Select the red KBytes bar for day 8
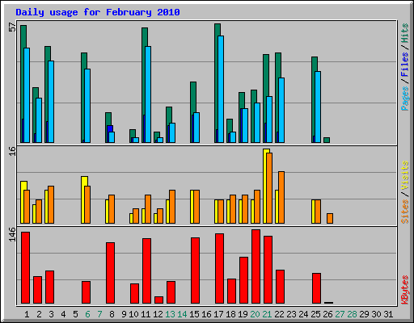 coord(110,273)
